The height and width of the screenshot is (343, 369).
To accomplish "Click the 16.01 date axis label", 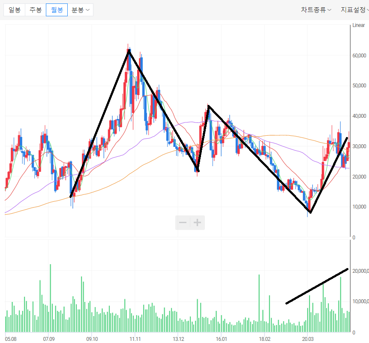I will click(222, 339).
